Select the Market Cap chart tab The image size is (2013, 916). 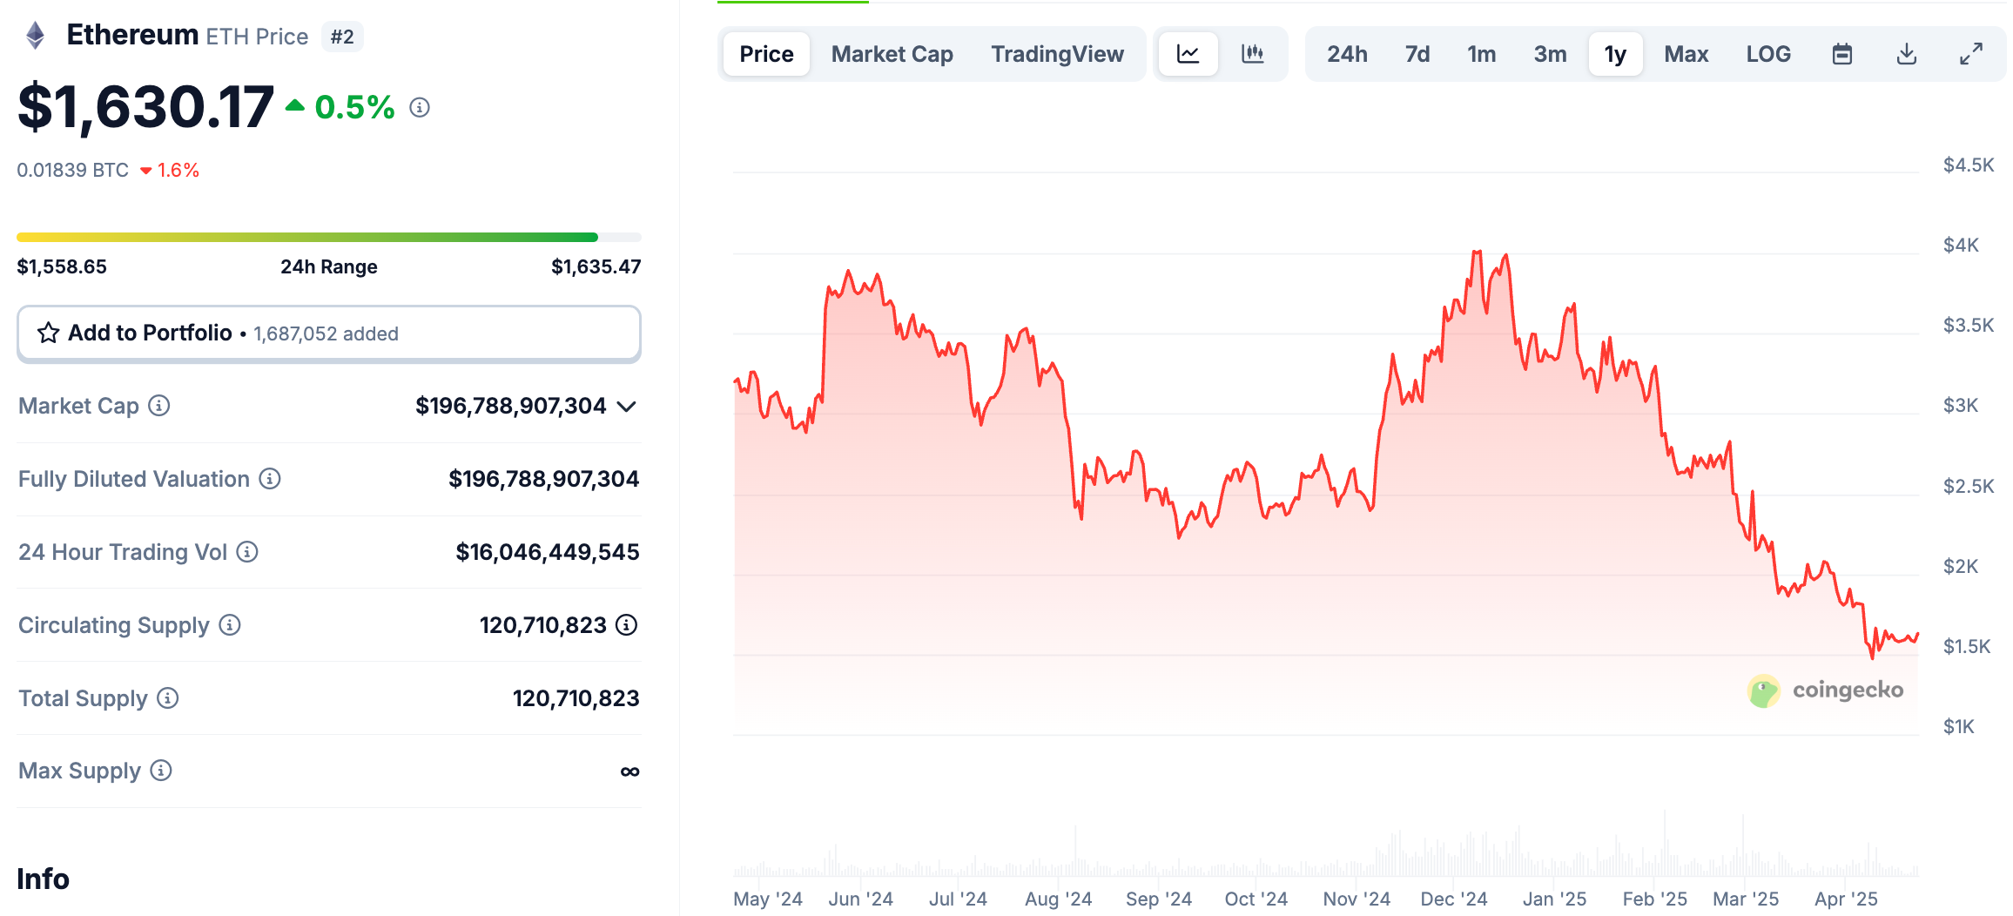pos(892,54)
